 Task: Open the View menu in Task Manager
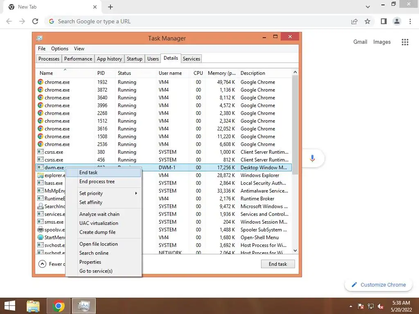click(79, 49)
